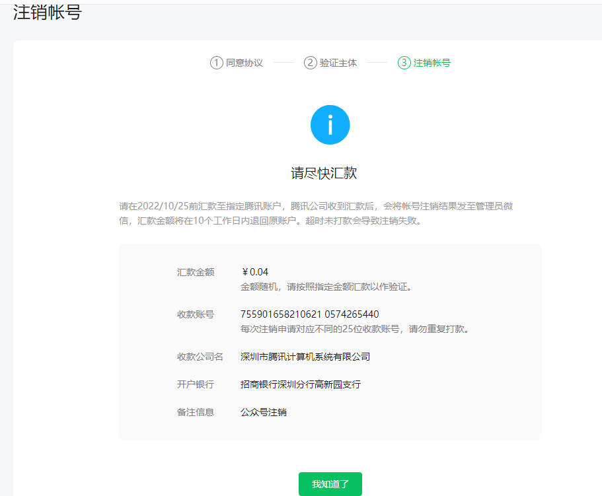Click the remark value 公众号注销
The width and height of the screenshot is (602, 496).
tap(264, 412)
